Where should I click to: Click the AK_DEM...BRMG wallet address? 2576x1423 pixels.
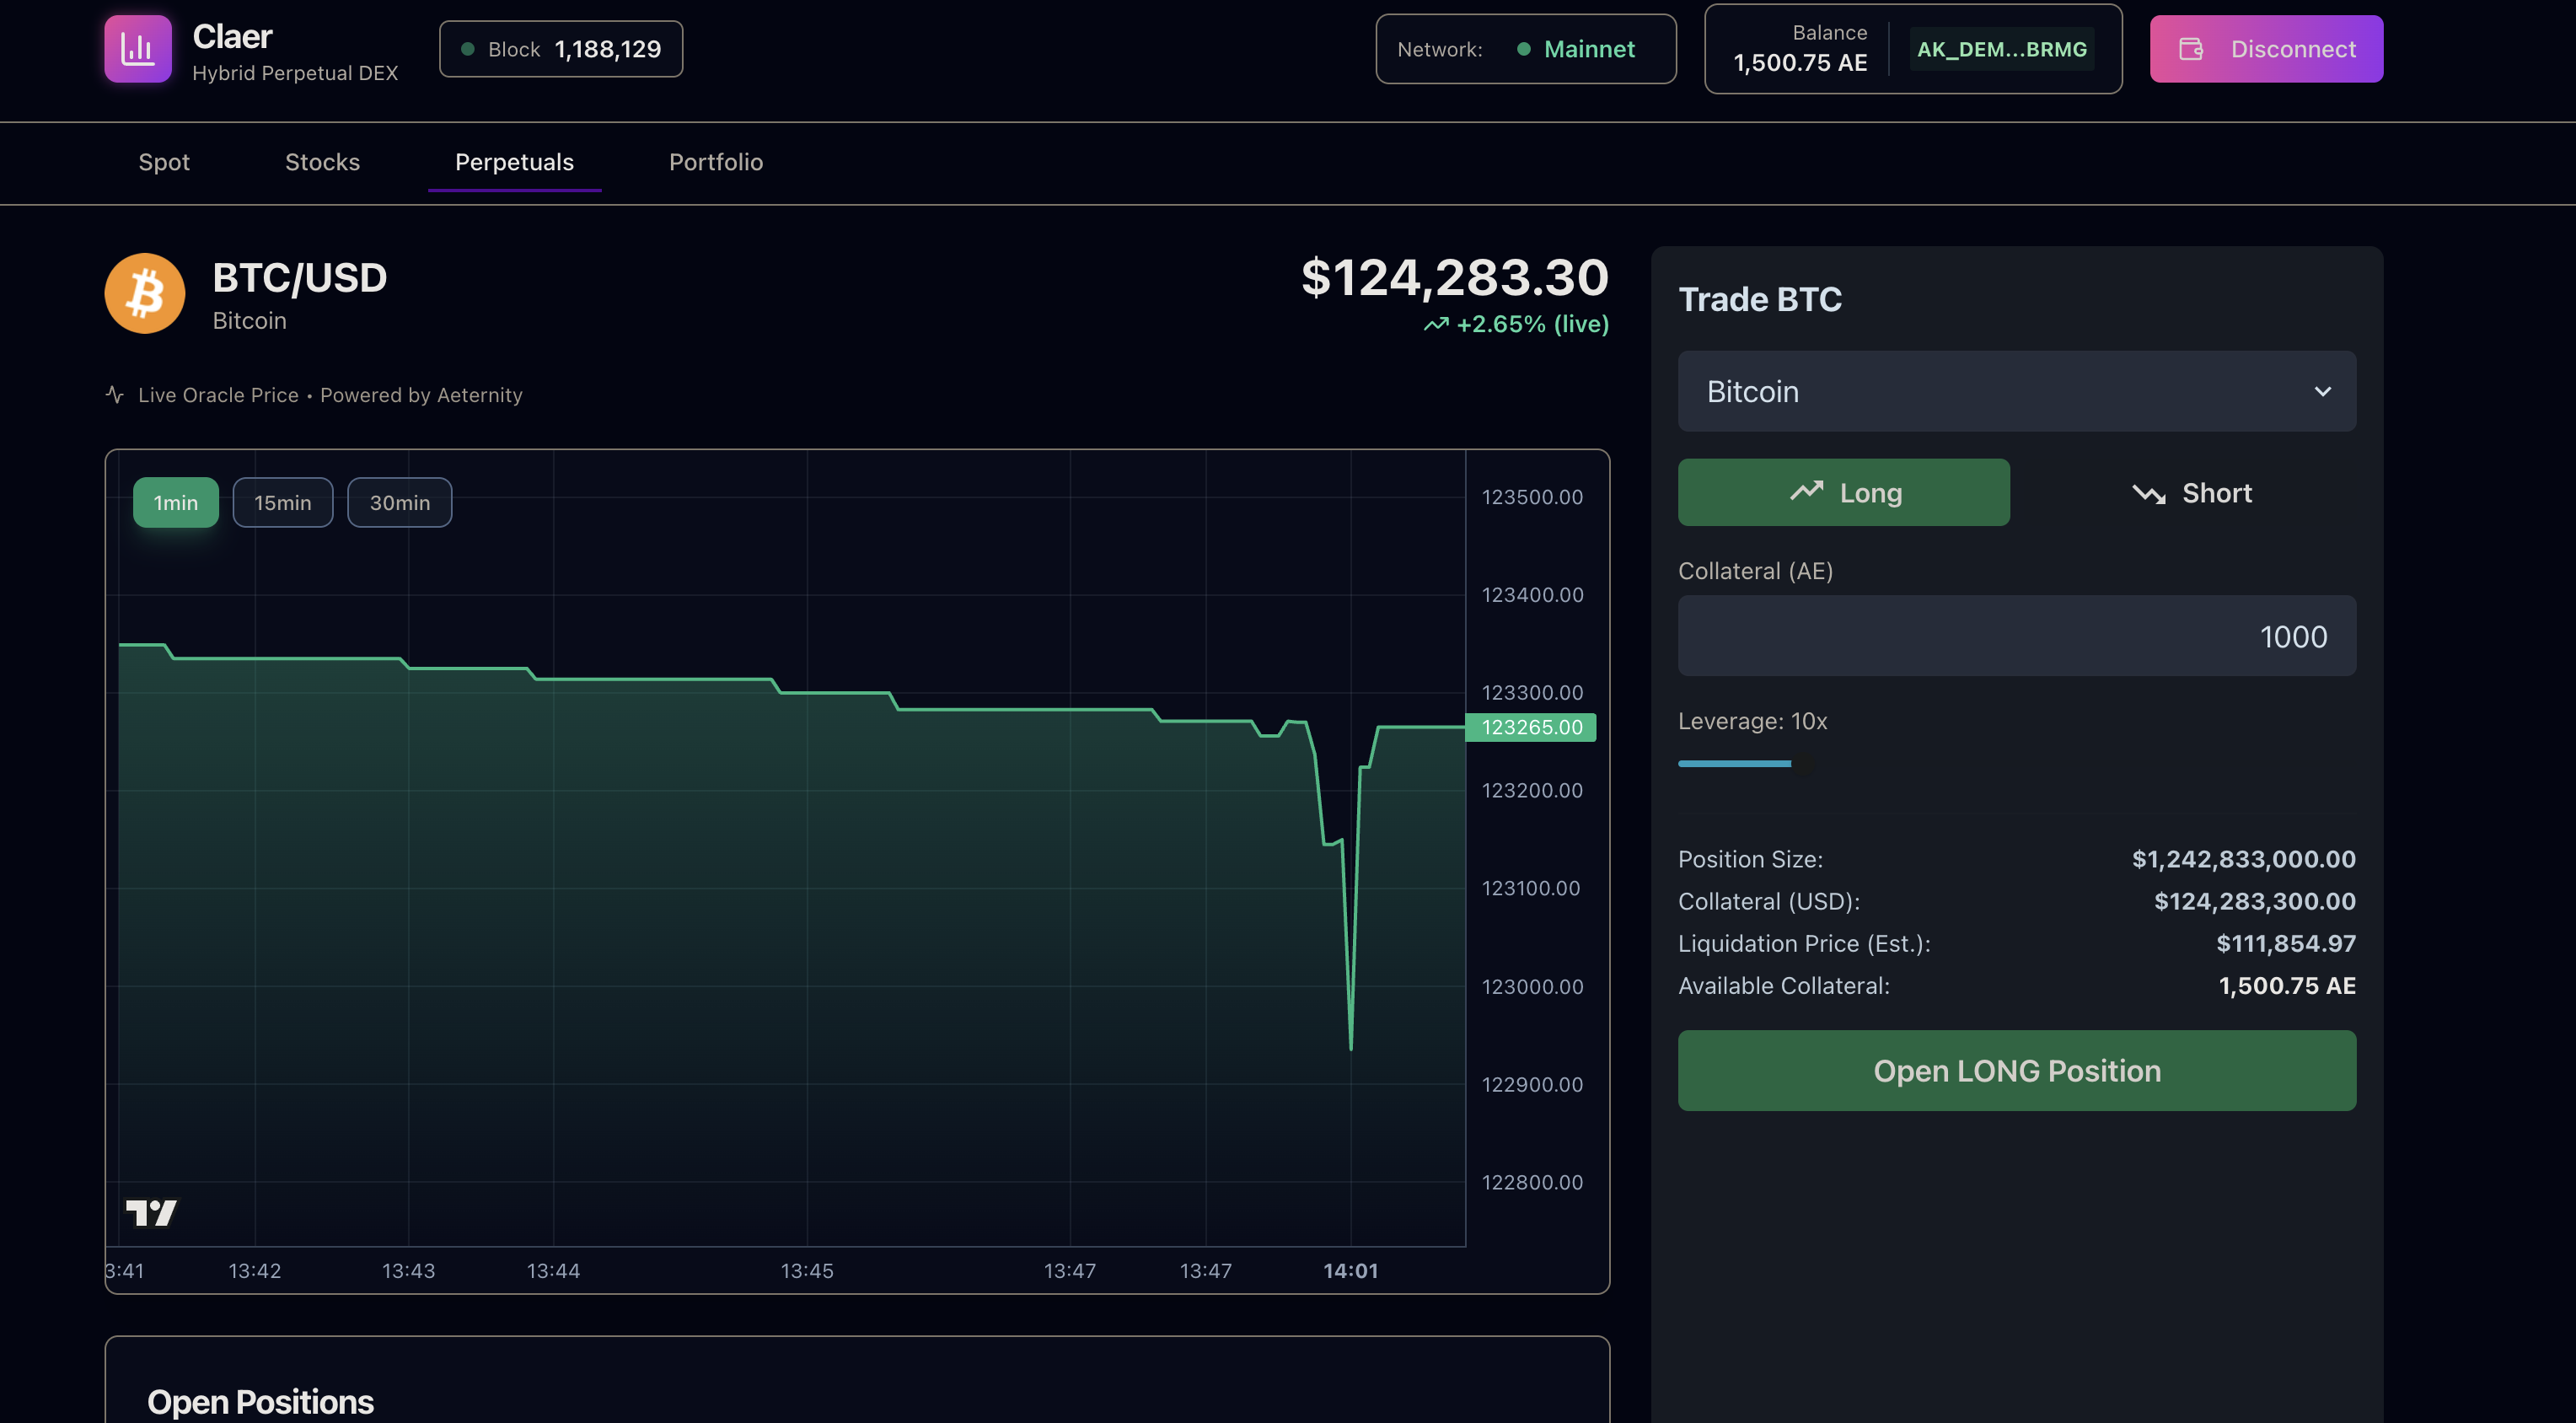2001,49
